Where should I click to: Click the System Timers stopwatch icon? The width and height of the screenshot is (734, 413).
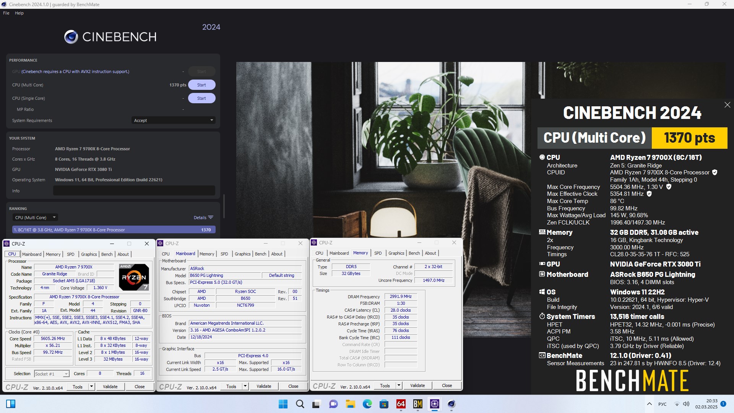(542, 316)
